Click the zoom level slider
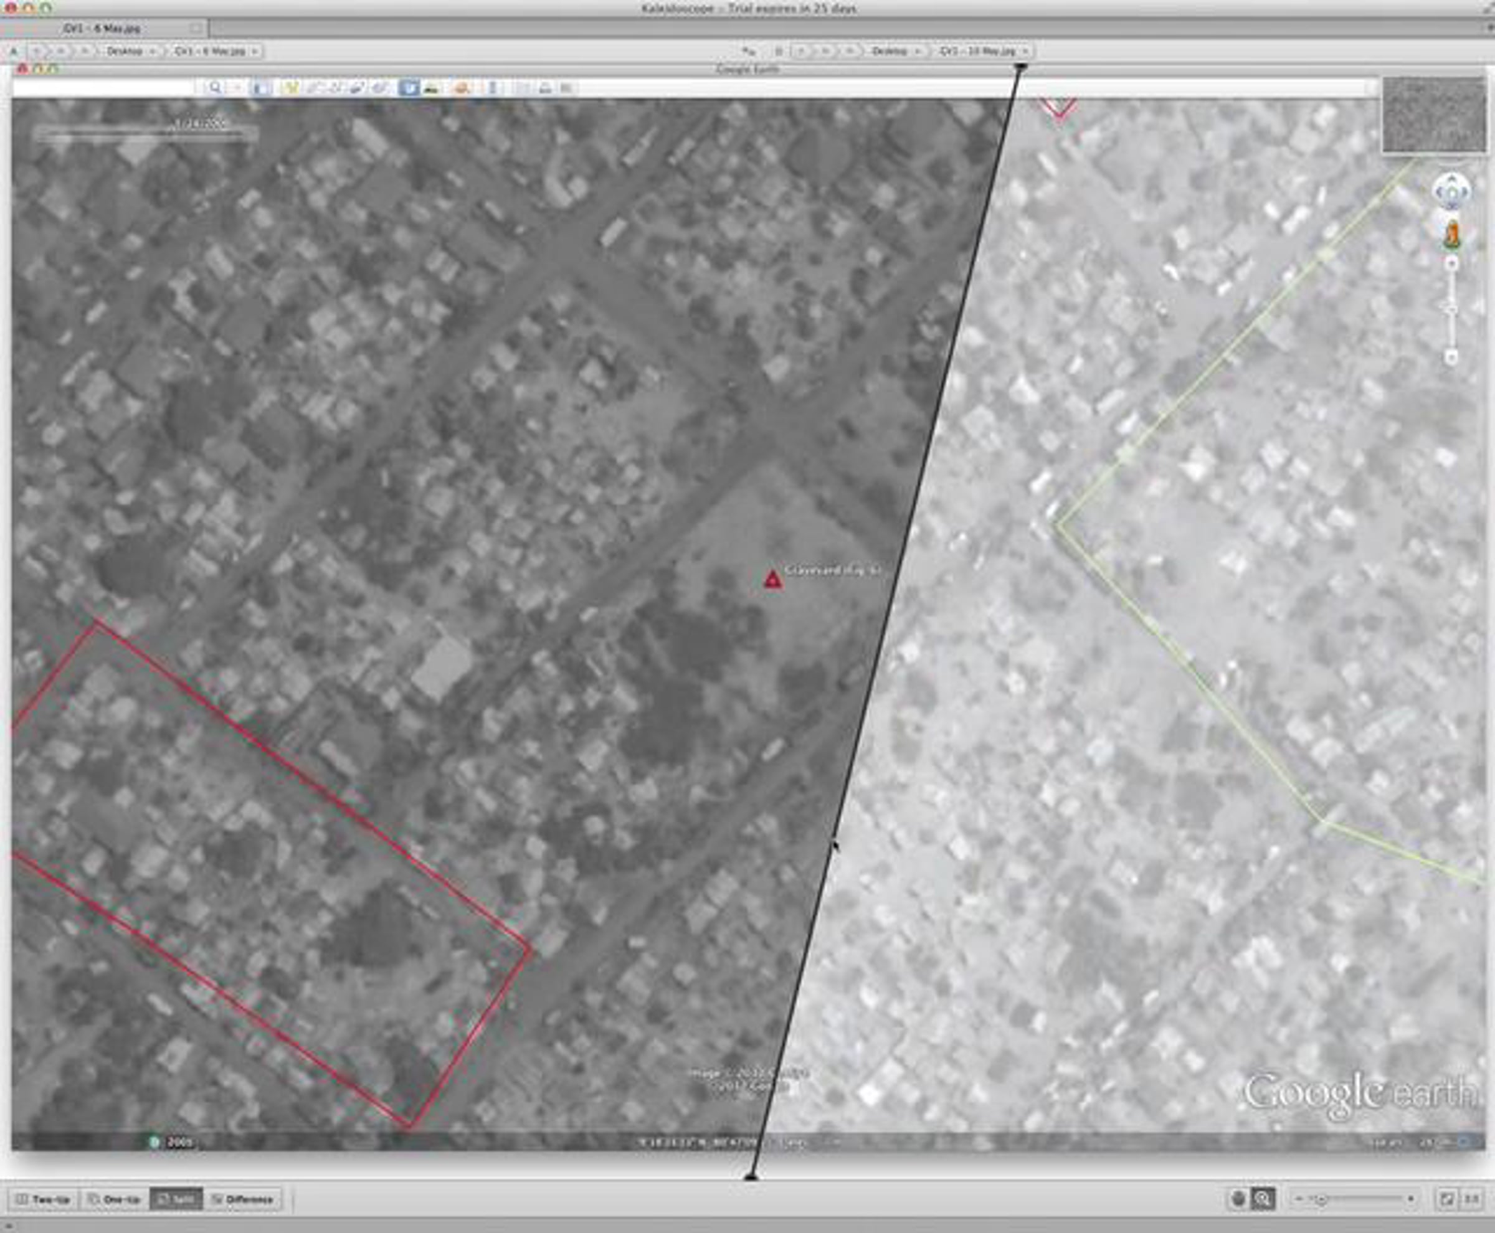Viewport: 1495px width, 1233px height. pyautogui.click(x=1354, y=1199)
